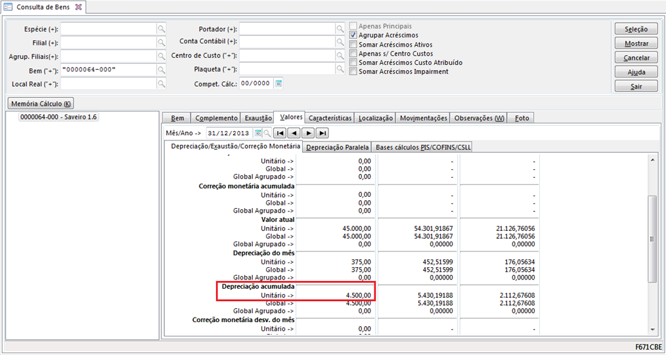Click the magnifier next to Conta Contábil
This screenshot has width=666, height=355.
coord(340,43)
